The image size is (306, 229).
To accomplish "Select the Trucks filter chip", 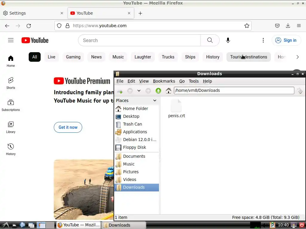I will pos(168,57).
